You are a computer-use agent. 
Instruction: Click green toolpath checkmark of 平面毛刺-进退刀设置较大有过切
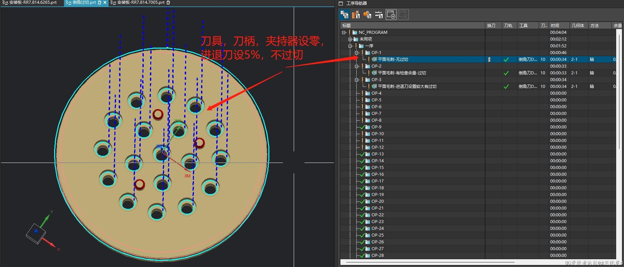pyautogui.click(x=506, y=87)
